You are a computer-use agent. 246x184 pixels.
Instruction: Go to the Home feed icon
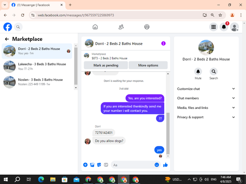95,27
